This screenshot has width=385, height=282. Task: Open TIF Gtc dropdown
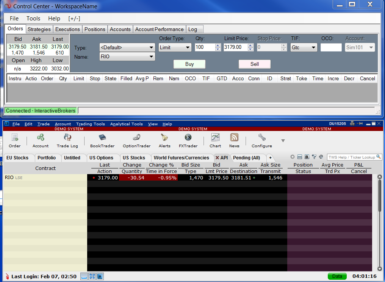pos(304,48)
